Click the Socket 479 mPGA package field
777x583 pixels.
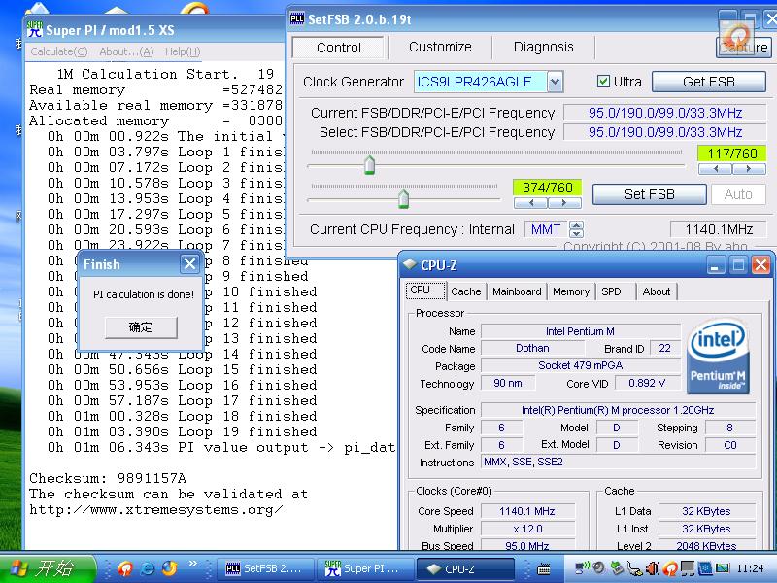[580, 365]
